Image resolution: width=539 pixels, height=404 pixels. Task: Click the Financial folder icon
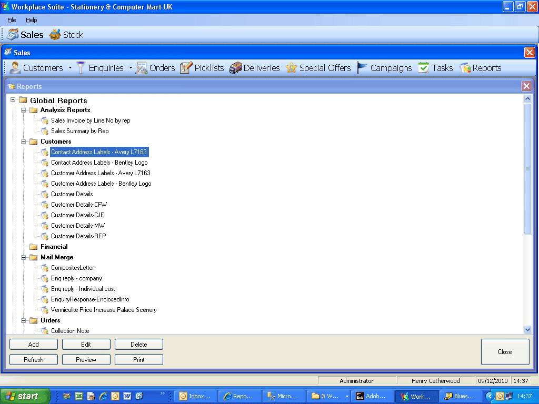[33, 247]
